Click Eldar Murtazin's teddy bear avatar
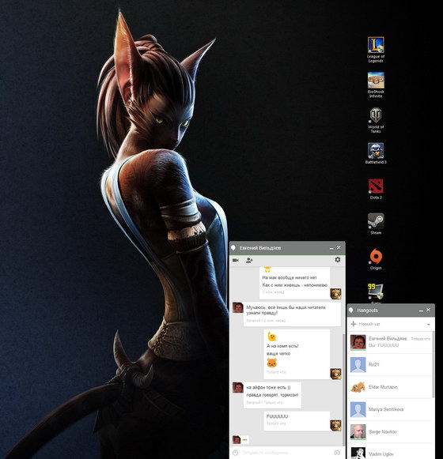Image resolution: width=443 pixels, height=459 pixels. [x=358, y=387]
